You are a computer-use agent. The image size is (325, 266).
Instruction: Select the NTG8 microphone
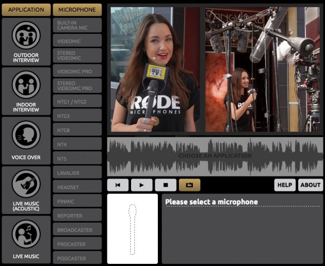pyautogui.click(x=77, y=129)
